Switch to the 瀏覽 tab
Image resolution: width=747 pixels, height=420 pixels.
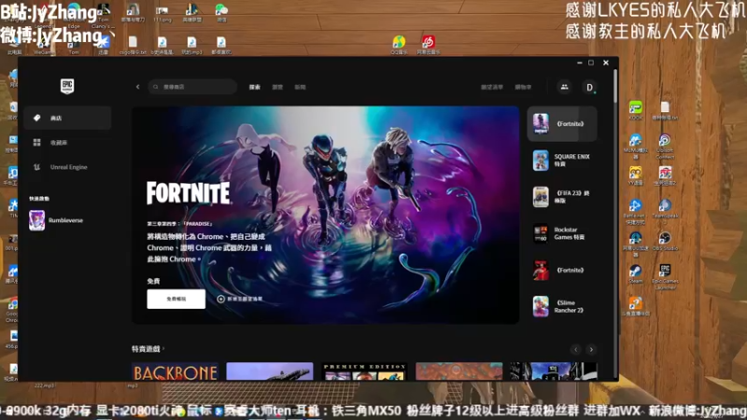277,87
